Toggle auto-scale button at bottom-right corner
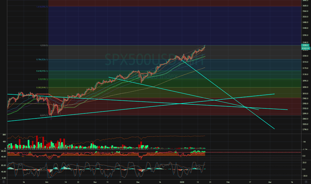This screenshot has height=184, width=311. click(x=305, y=182)
